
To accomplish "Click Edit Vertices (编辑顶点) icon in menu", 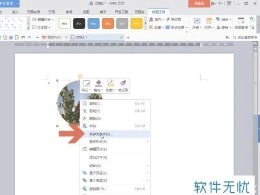I will pyautogui.click(x=84, y=149).
